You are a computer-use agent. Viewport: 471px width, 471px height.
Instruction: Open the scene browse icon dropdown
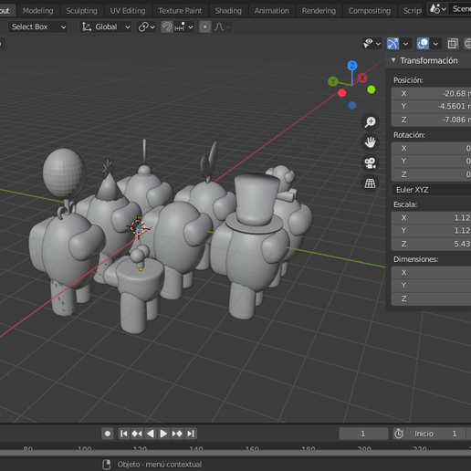(438, 9)
